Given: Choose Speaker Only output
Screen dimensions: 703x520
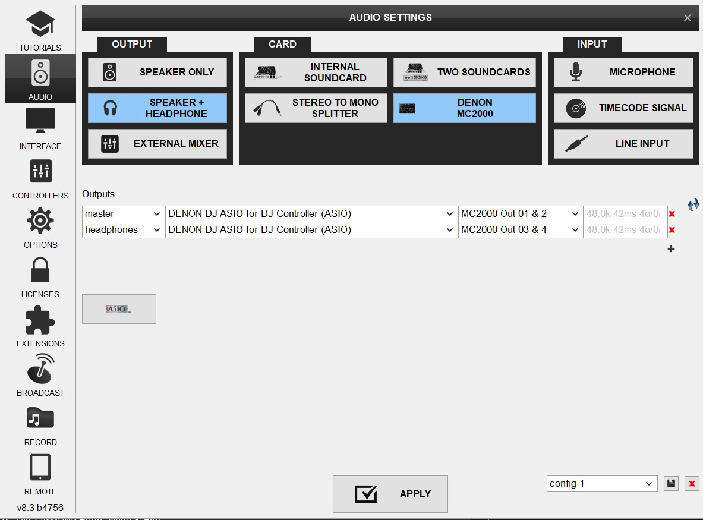Looking at the screenshot, I should pyautogui.click(x=157, y=72).
